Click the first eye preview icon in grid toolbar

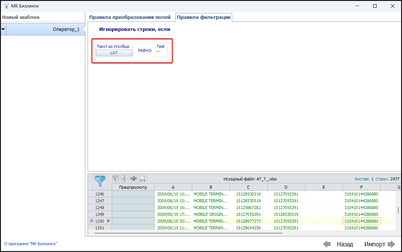point(115,179)
